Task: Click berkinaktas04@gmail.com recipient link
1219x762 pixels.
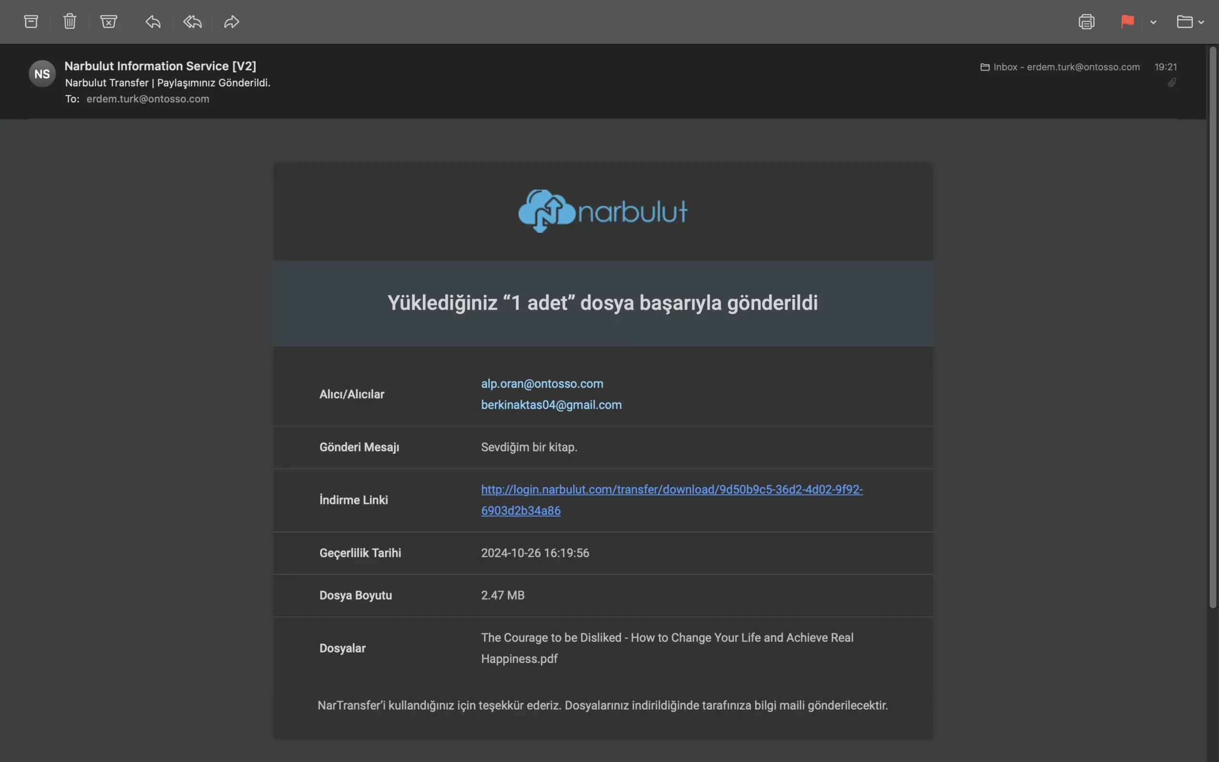Action: 551,405
